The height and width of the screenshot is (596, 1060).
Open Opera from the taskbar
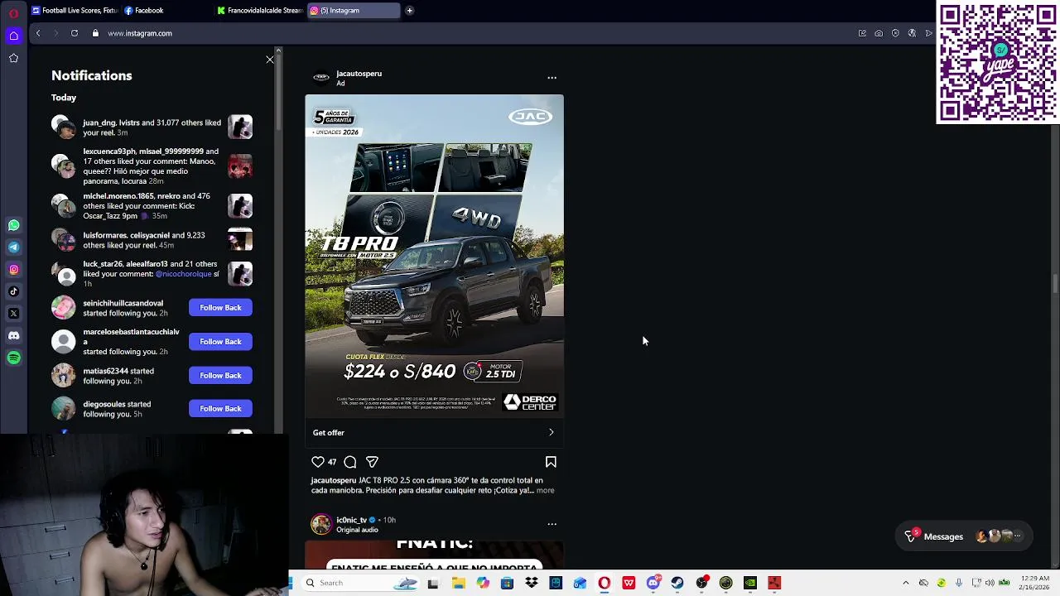(605, 583)
